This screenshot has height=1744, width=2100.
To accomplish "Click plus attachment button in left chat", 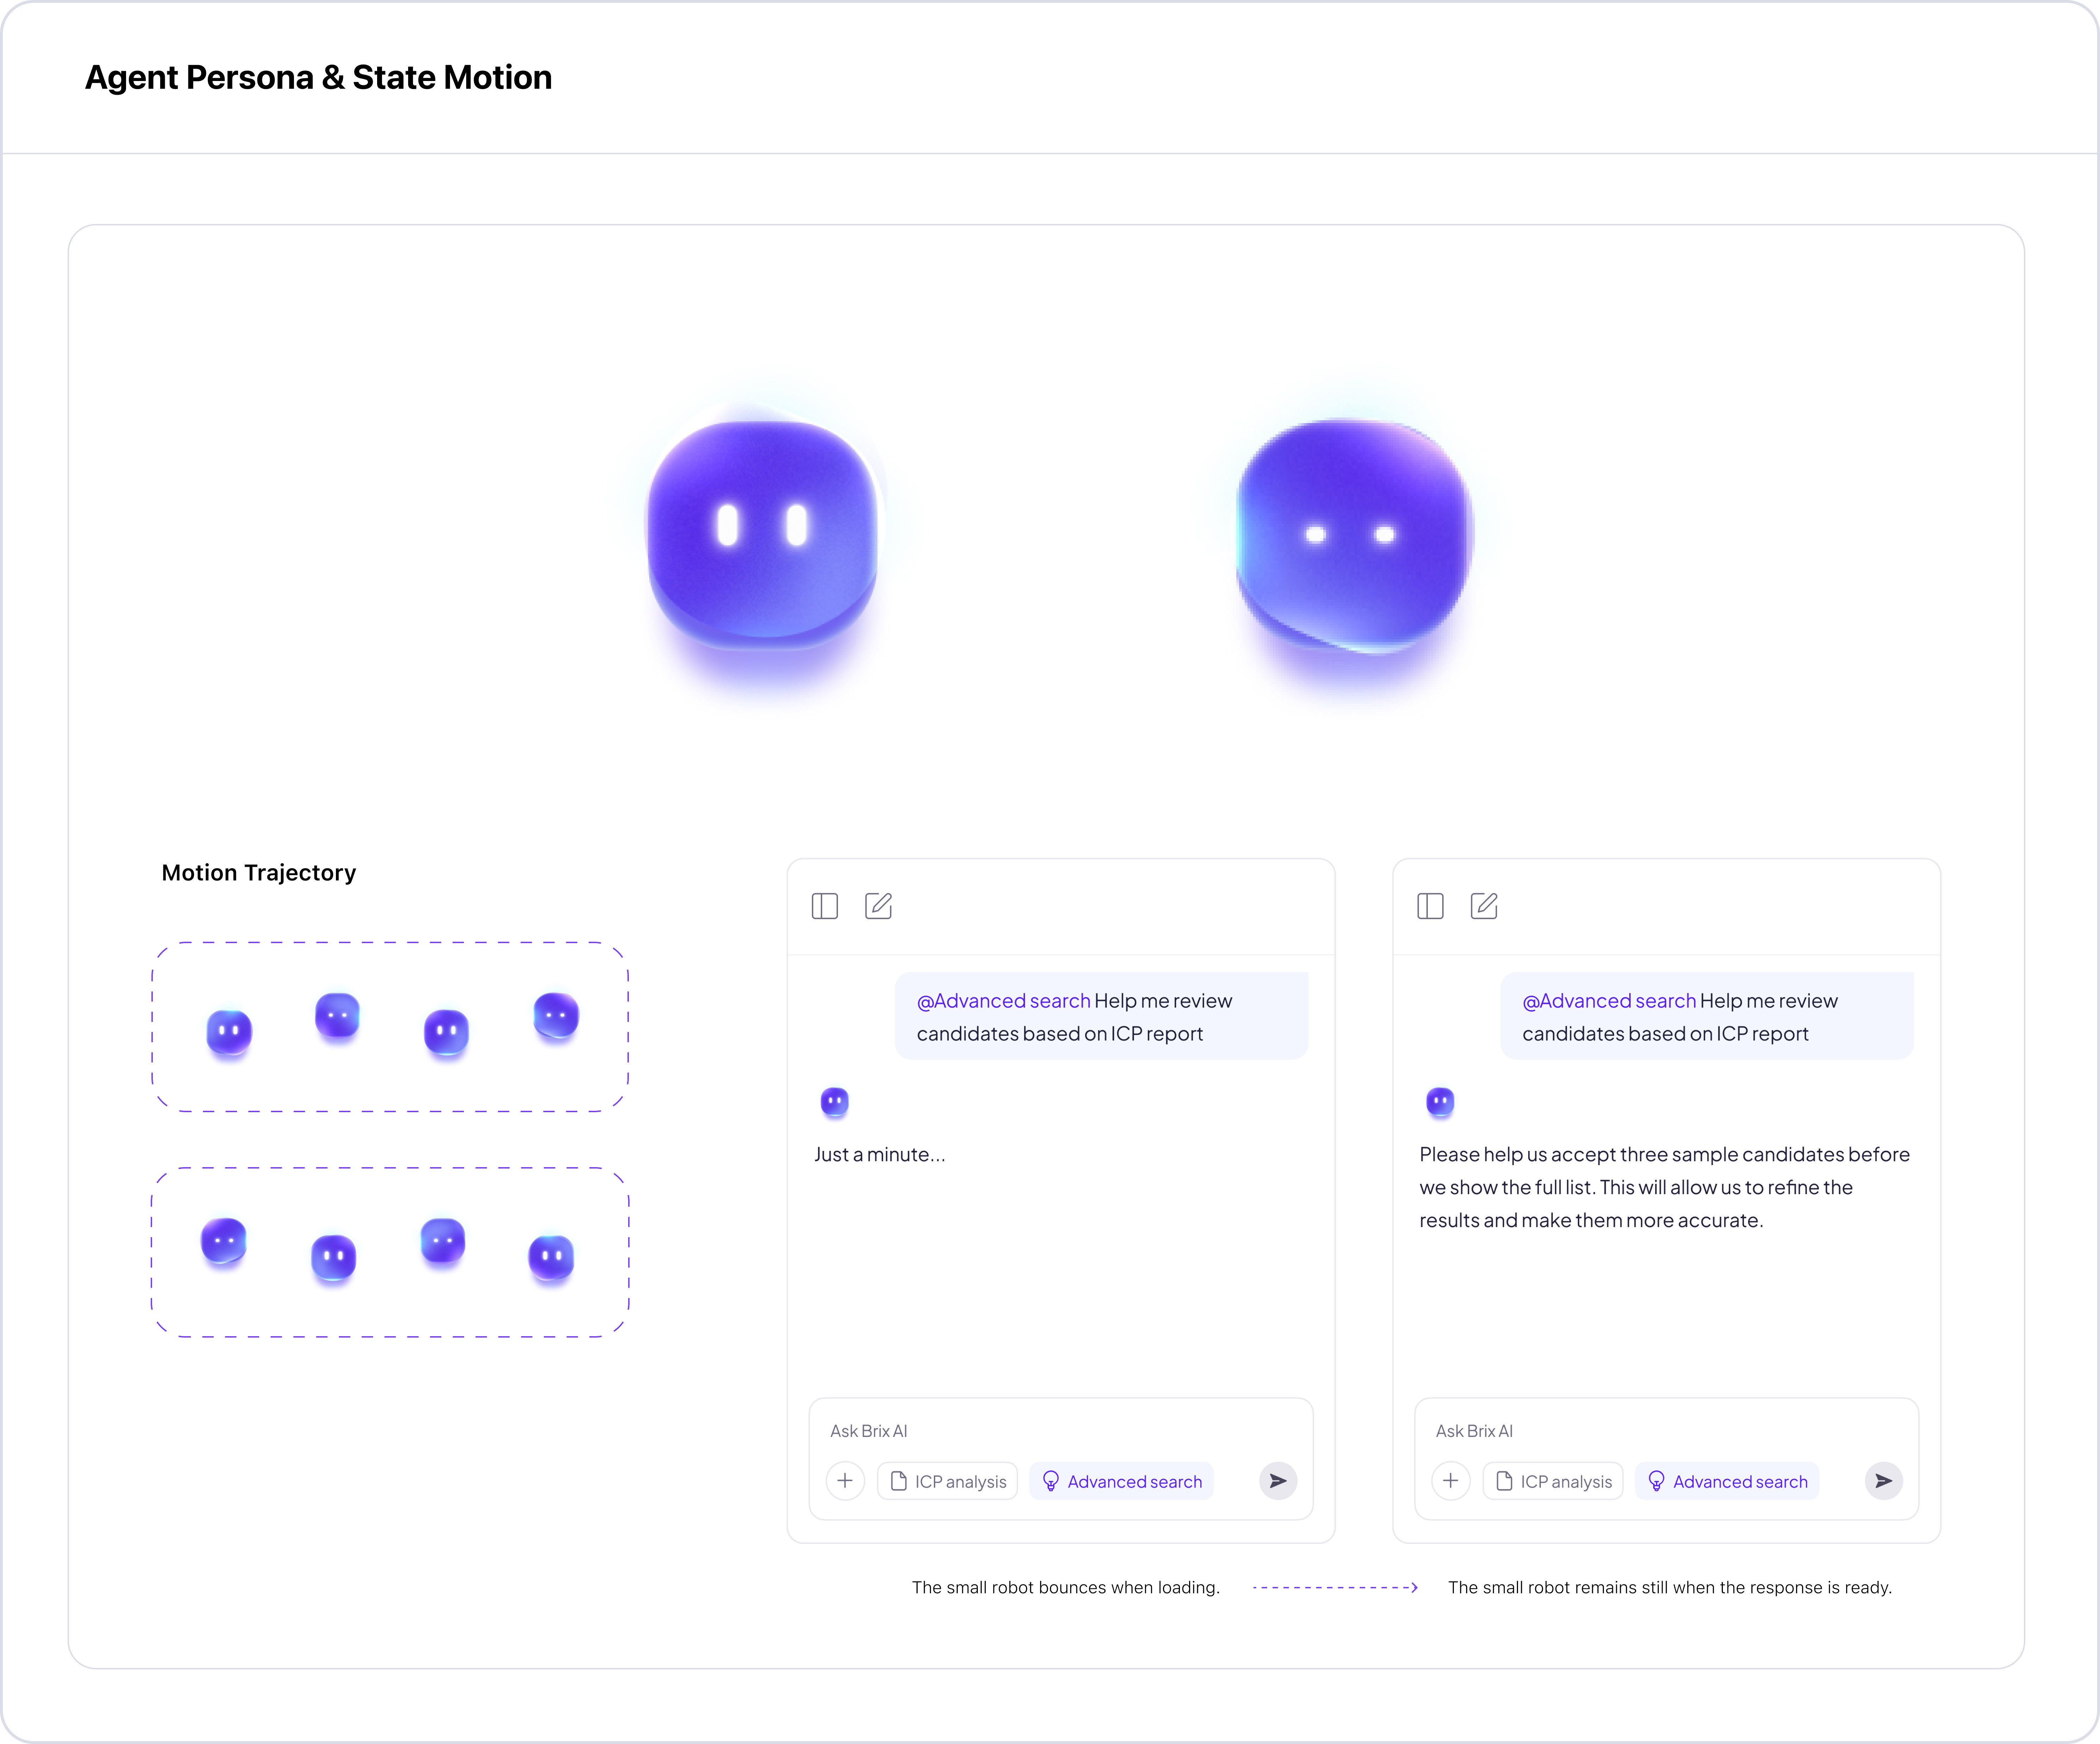I will (x=845, y=1481).
